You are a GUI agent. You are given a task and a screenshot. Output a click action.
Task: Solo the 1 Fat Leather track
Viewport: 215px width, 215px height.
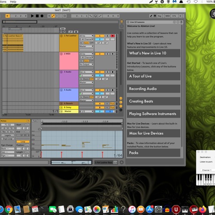(107, 36)
